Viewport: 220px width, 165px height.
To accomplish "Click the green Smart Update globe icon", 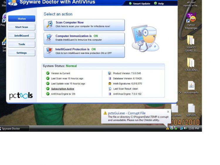I will [x=130, y=3].
